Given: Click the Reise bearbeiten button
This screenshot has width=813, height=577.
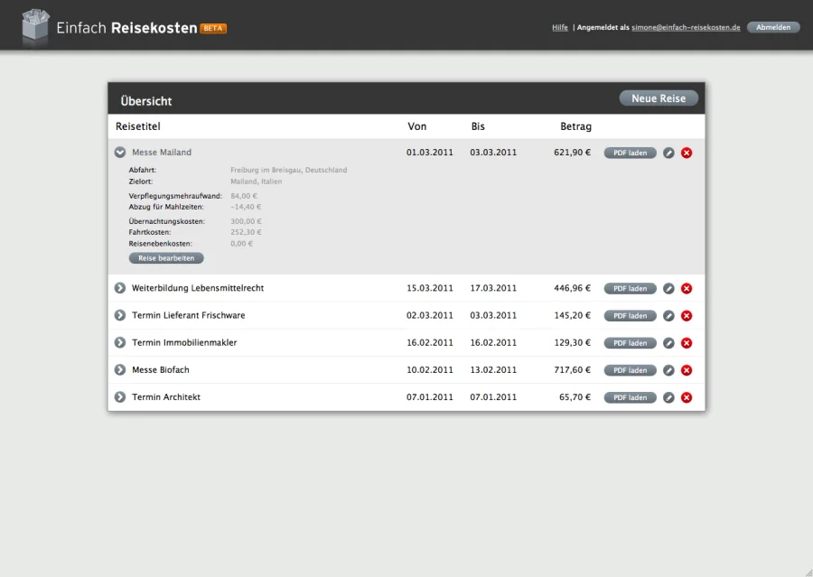Looking at the screenshot, I should point(166,258).
